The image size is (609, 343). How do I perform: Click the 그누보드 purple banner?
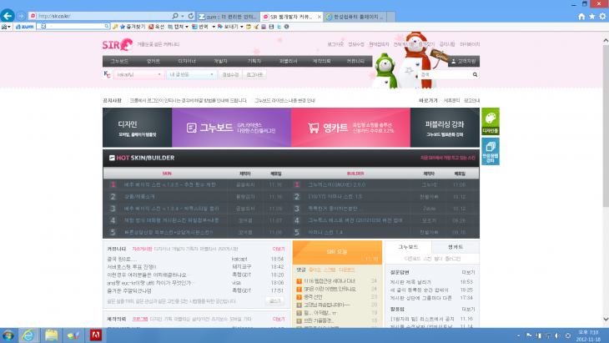tap(231, 128)
